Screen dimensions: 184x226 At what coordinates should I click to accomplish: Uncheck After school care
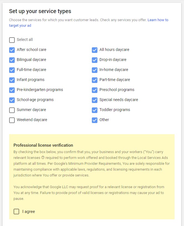tap(12, 50)
